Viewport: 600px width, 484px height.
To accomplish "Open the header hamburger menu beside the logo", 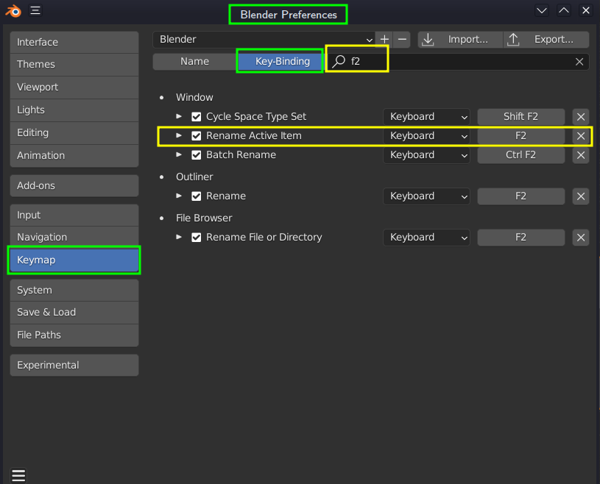I will (35, 10).
